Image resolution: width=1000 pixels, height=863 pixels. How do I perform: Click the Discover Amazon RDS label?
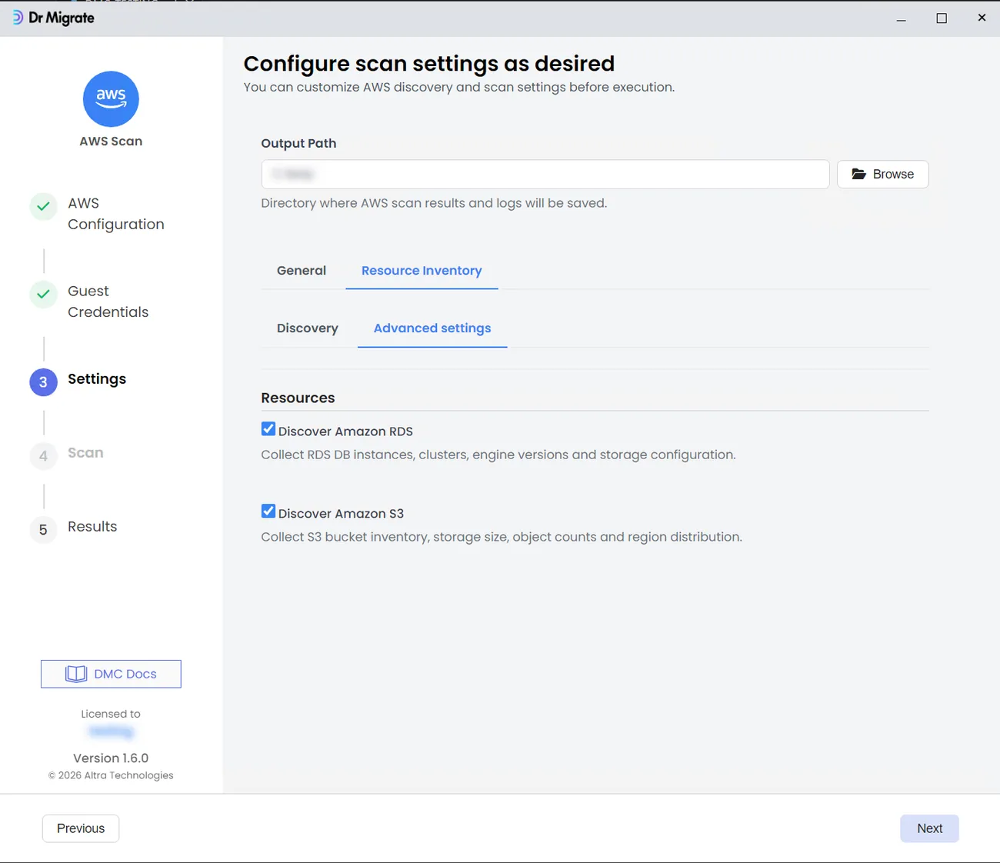coord(345,431)
